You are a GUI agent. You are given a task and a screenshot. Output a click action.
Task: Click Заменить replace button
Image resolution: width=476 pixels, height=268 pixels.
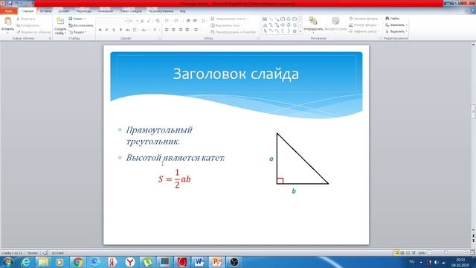click(x=396, y=25)
